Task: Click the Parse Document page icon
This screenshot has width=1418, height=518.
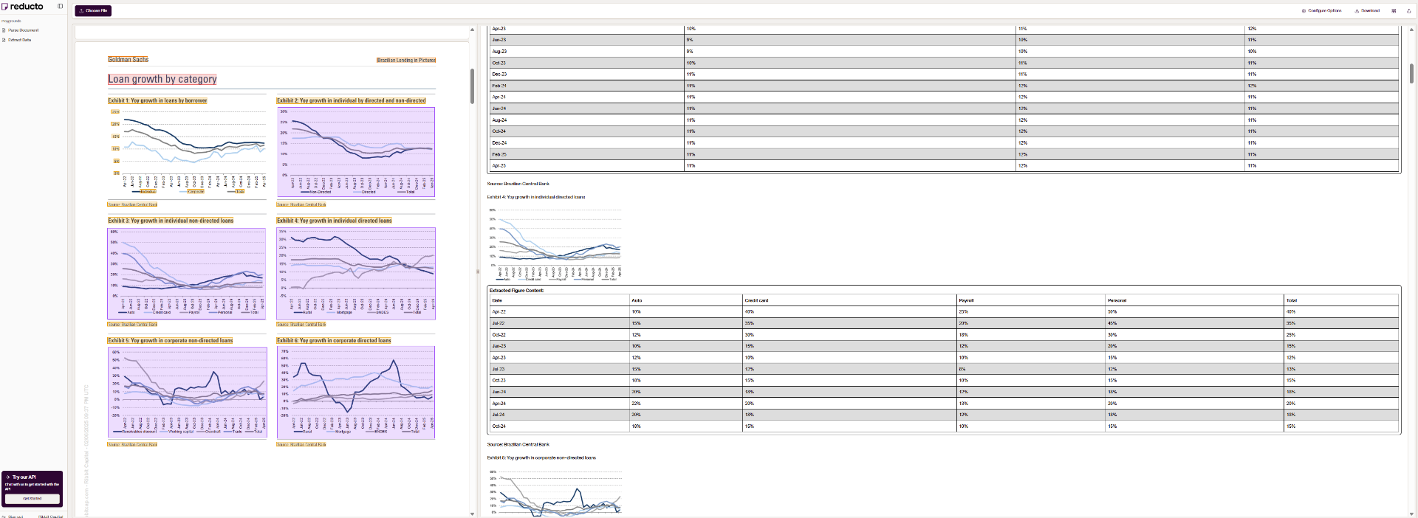Action: [x=4, y=30]
